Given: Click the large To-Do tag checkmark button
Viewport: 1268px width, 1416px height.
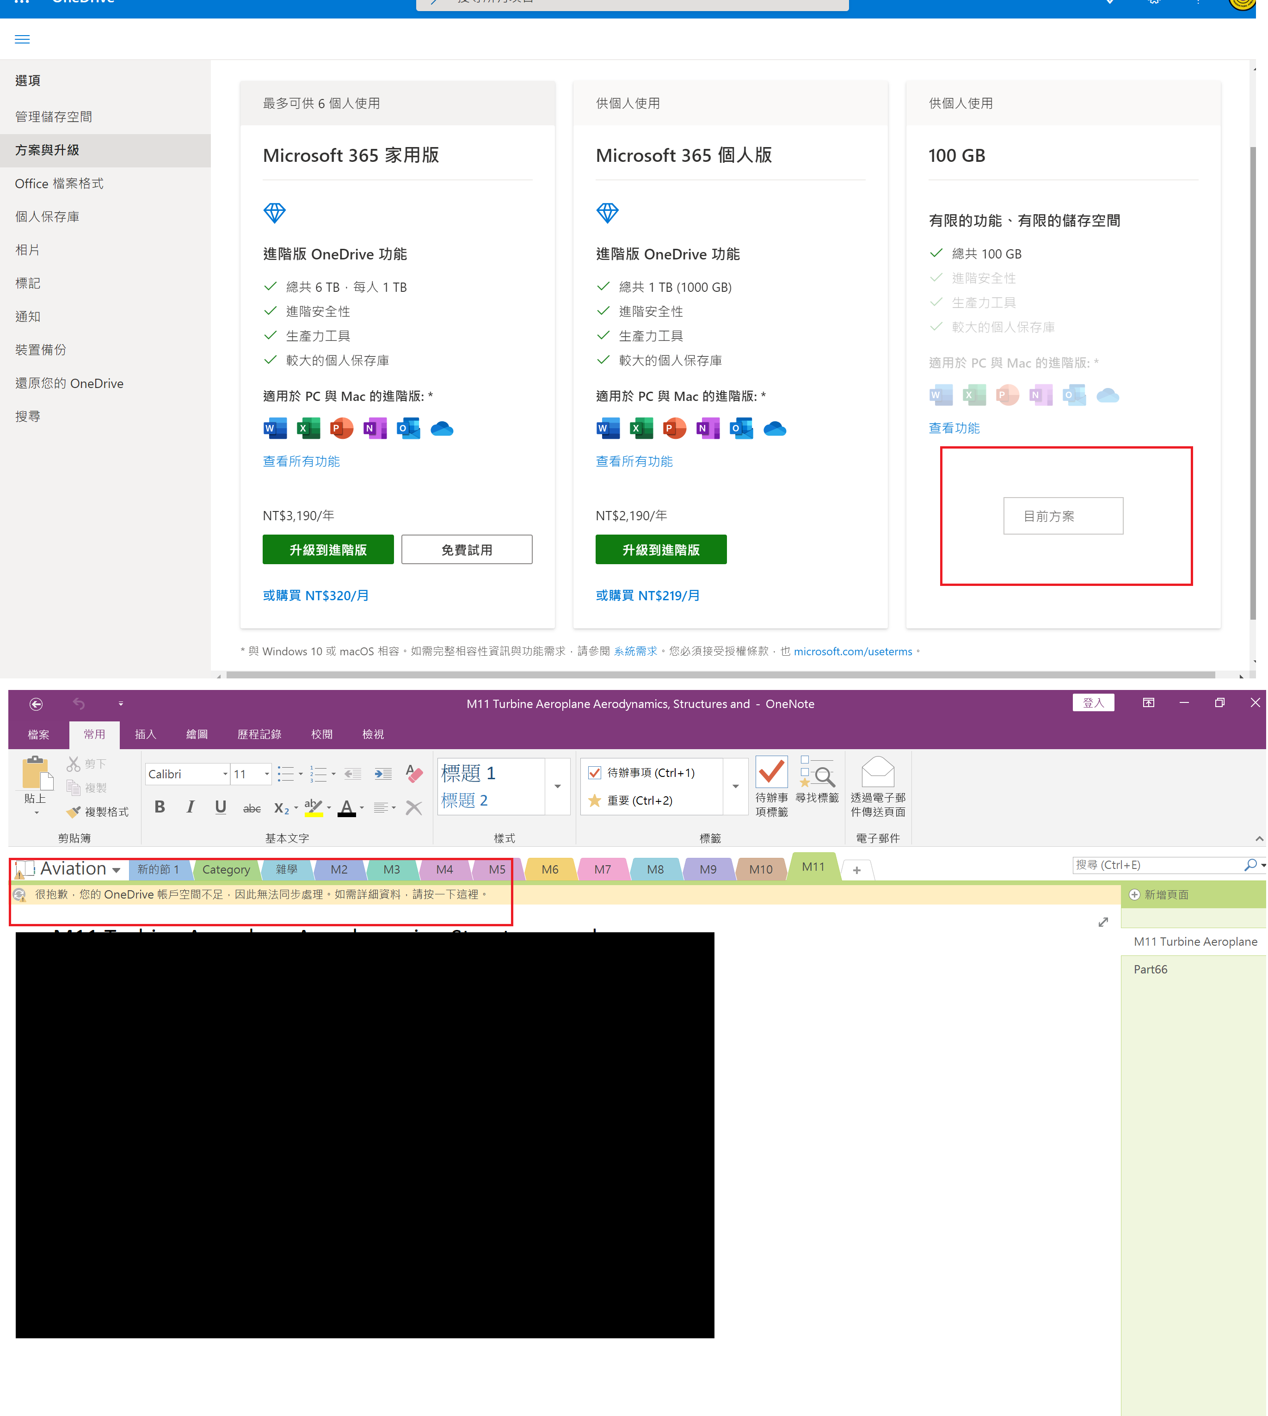Looking at the screenshot, I should tap(771, 772).
